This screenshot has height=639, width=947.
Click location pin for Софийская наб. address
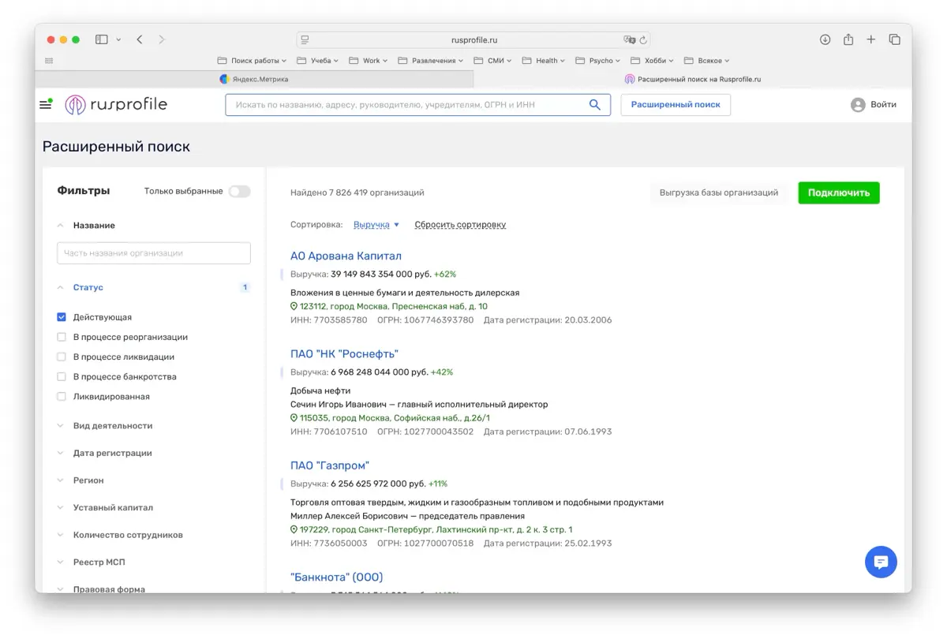pyautogui.click(x=294, y=418)
